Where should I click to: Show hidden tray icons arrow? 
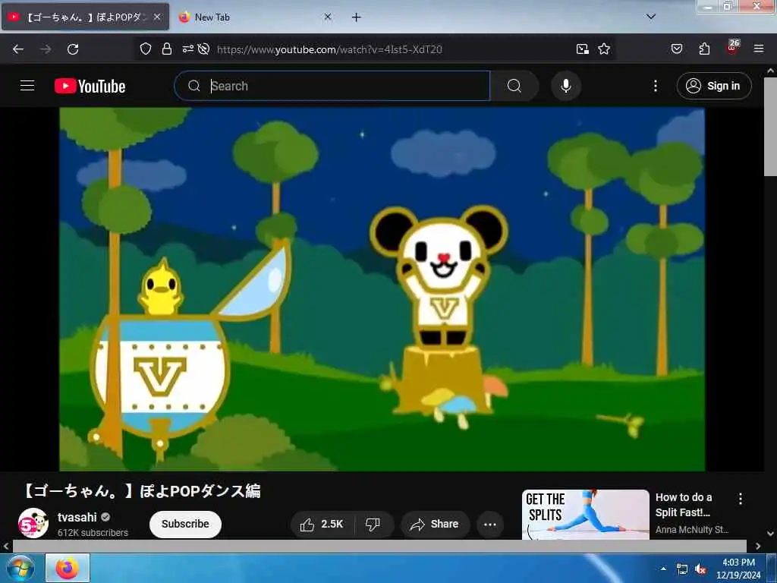pyautogui.click(x=663, y=568)
